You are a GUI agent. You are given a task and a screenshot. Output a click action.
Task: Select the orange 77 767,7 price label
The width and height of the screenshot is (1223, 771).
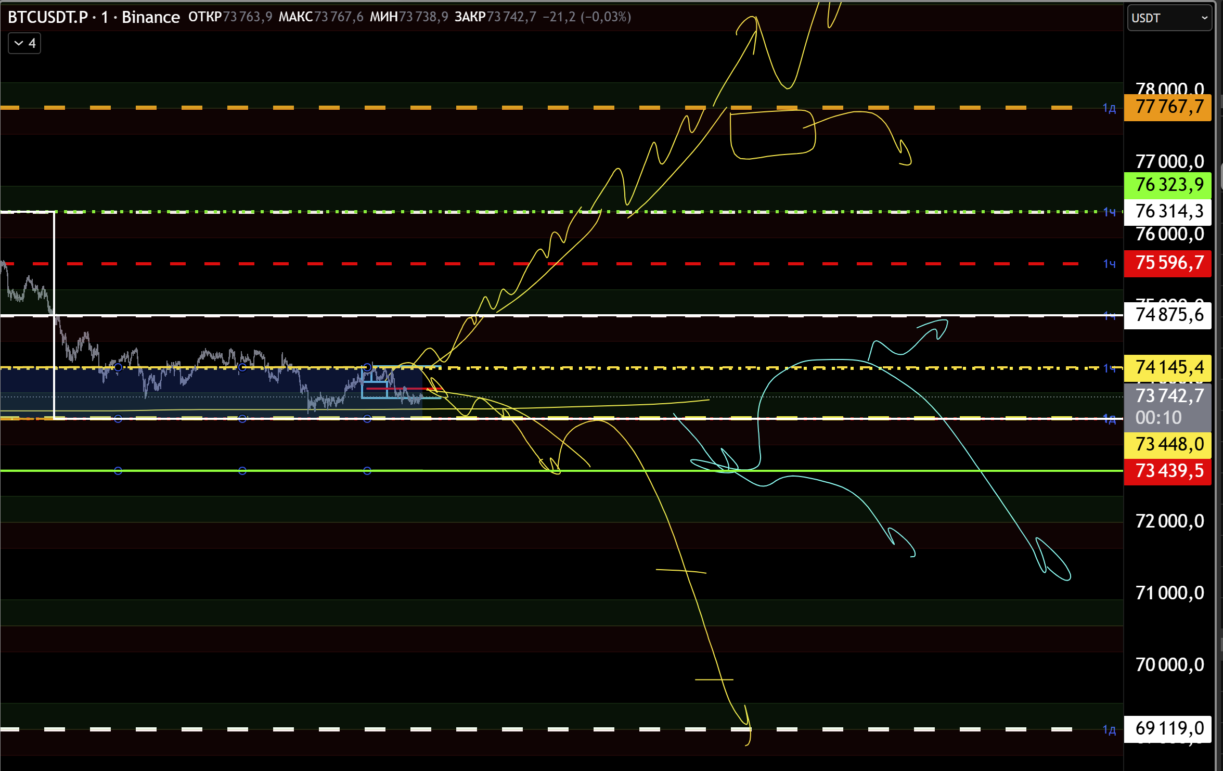pos(1168,107)
